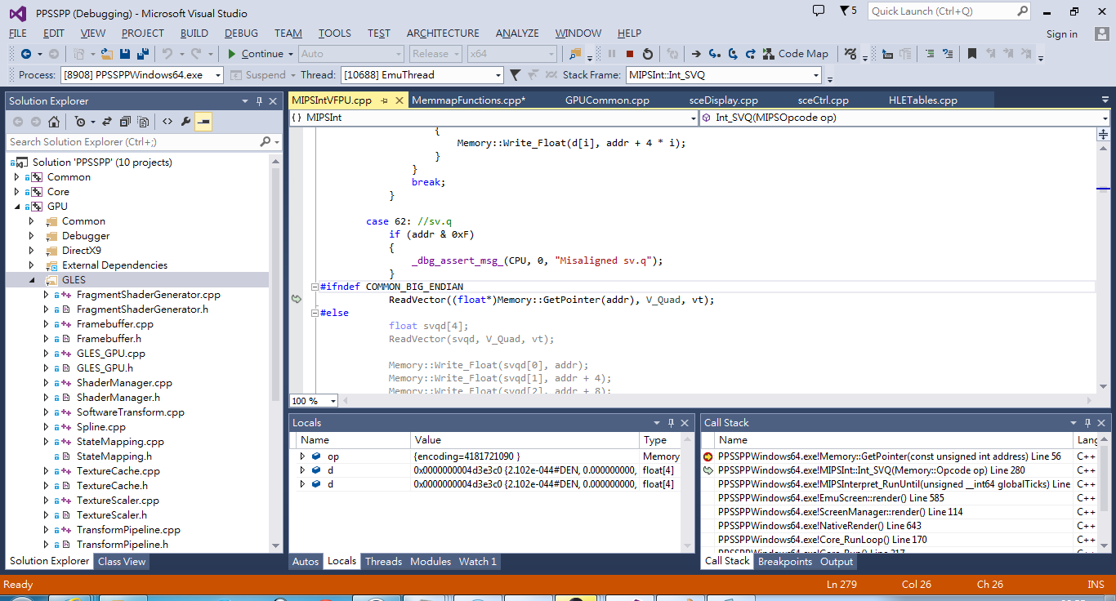Screen dimensions: 1116x601
Task: Switch to the Autos tab
Action: [306, 562]
